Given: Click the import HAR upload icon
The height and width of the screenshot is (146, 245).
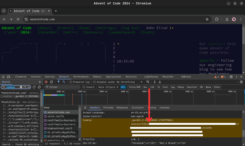Looking at the screenshot, I should 154,82.
